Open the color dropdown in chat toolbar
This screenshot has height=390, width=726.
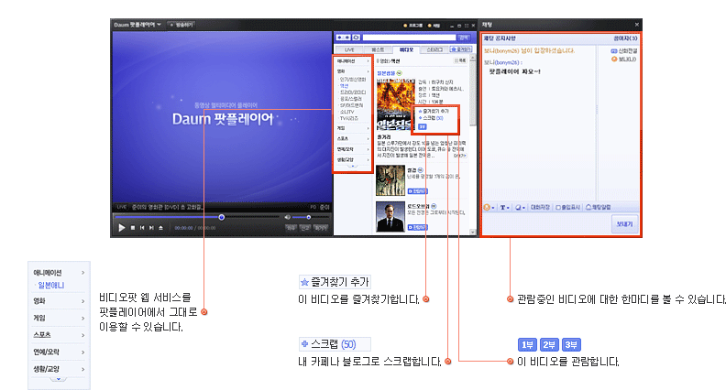tap(520, 207)
